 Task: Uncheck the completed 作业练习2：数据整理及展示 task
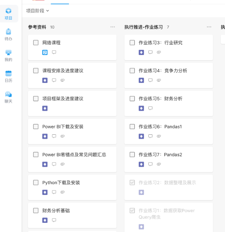[x=132, y=183]
